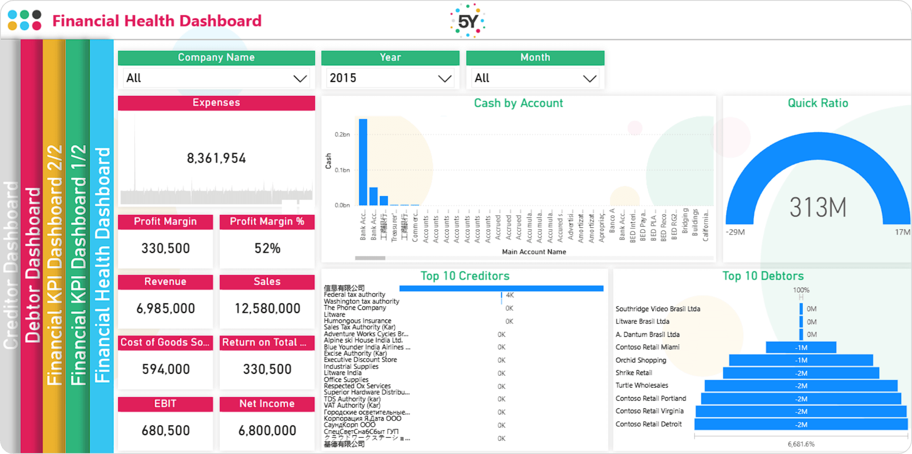
Task: Select Industrial Supplies creditor
Action: [x=351, y=366]
